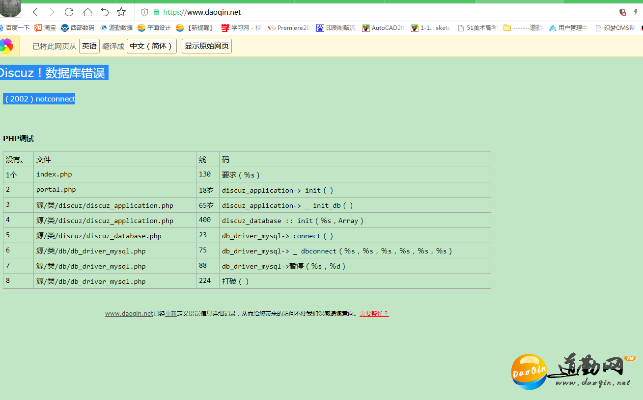Open the 1-1、sketc bookmark
This screenshot has height=400, width=643.
431,28
